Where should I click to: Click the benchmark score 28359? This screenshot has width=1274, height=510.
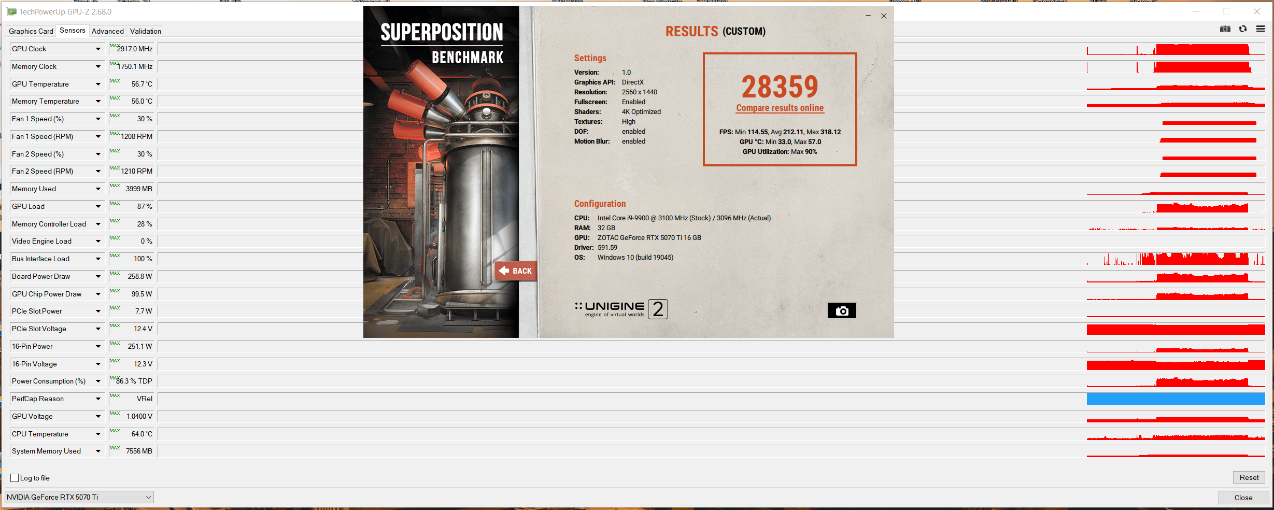click(x=780, y=87)
